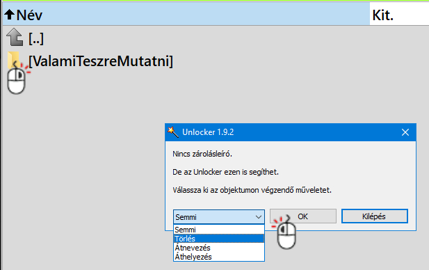Click the mouse illustration below the OK button
The width and height of the screenshot is (429, 270).
pyautogui.click(x=286, y=235)
